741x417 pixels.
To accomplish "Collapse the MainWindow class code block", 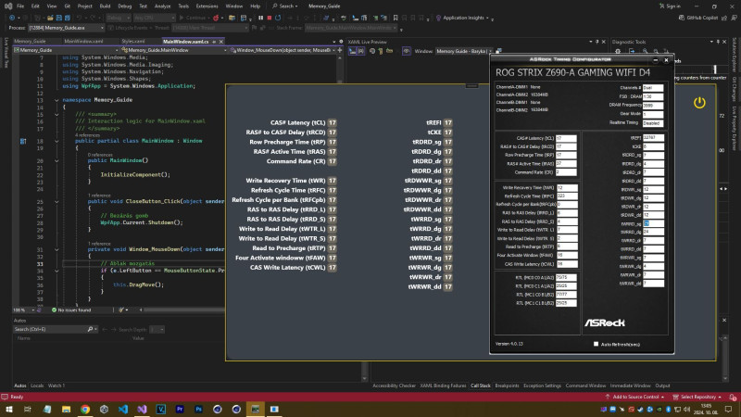I will tap(57, 141).
